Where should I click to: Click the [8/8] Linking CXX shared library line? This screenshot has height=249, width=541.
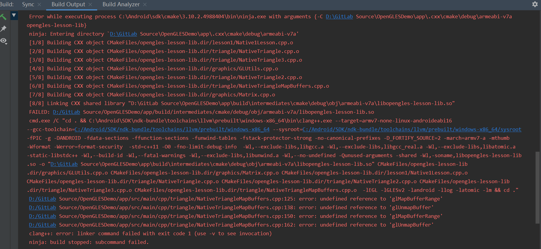click(x=242, y=104)
